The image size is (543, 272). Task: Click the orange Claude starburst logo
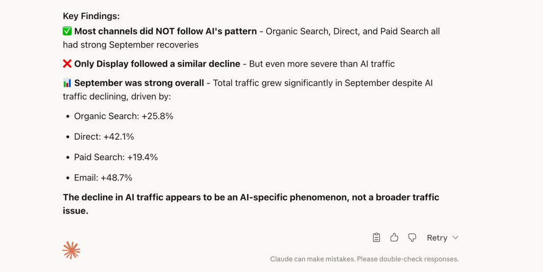pos(71,250)
